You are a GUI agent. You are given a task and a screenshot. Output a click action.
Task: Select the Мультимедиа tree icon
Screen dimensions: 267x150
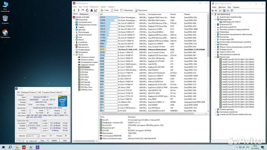(x=77, y=32)
